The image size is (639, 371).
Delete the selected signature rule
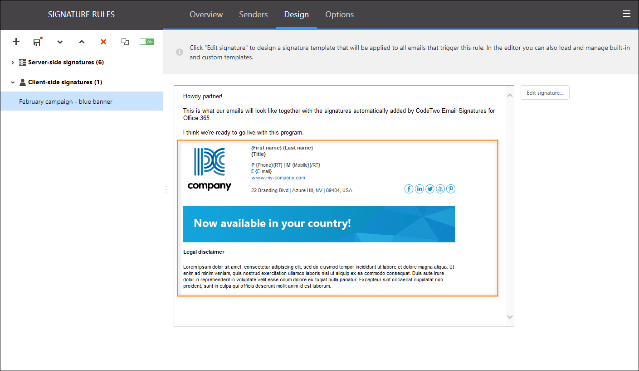(103, 42)
